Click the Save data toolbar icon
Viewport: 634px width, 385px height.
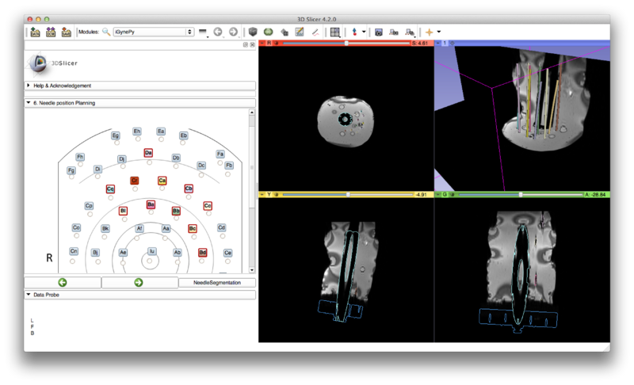coord(67,32)
